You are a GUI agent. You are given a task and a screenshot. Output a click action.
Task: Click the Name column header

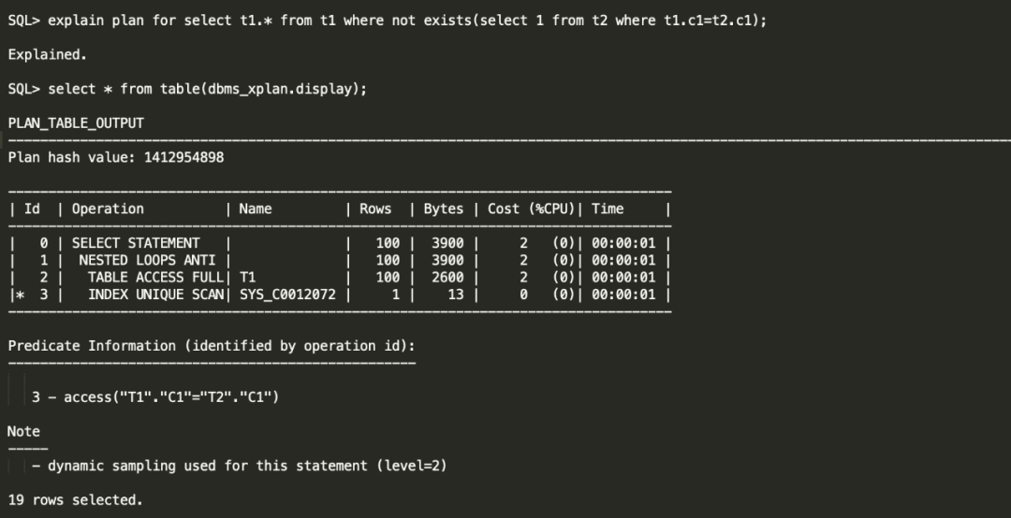tap(256, 209)
